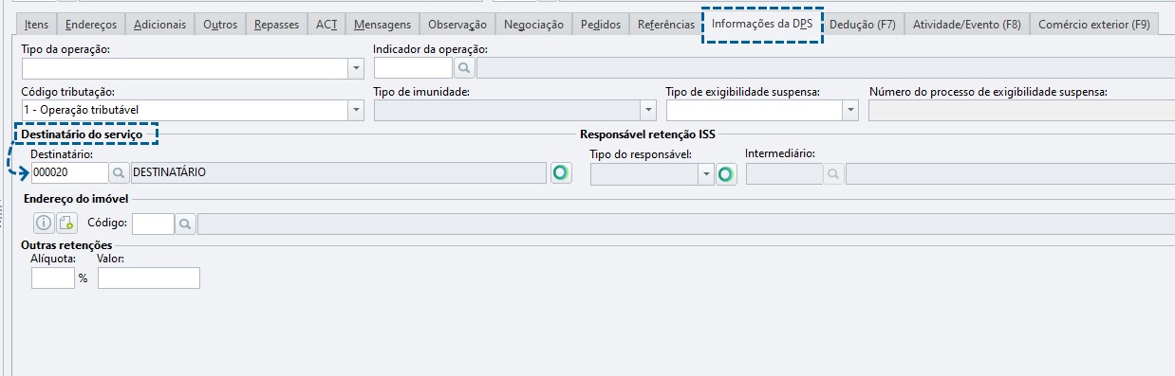Search Indicador da operação lookup icon

click(x=463, y=67)
